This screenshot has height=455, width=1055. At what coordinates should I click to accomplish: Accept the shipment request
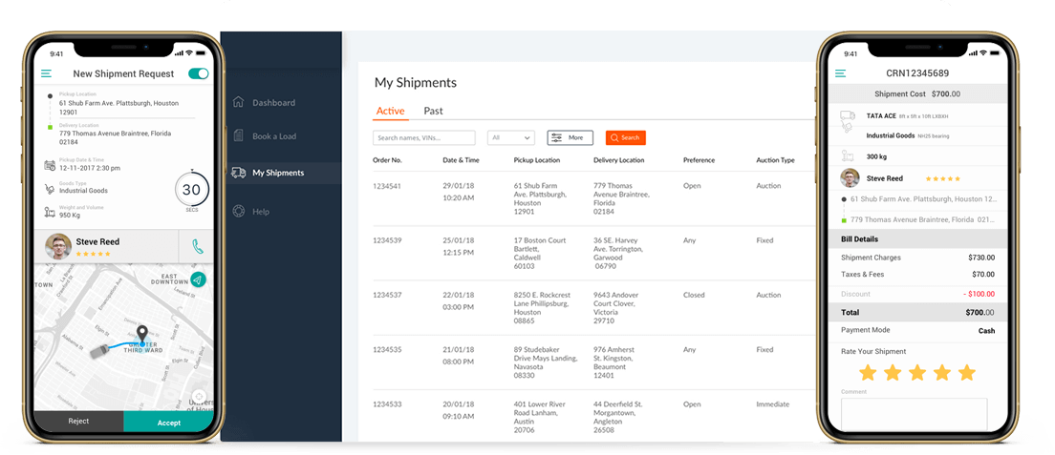pyautogui.click(x=169, y=422)
